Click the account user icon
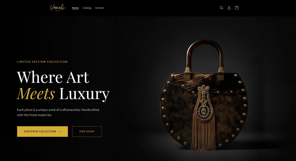This screenshot has height=161, width=296. tap(229, 8)
